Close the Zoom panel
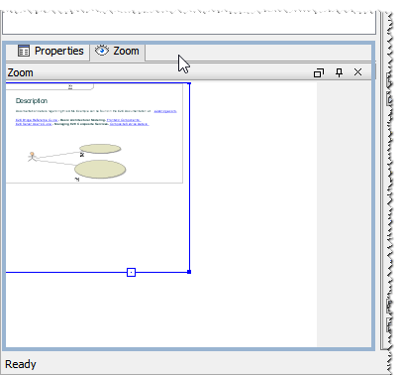Screen dimensions: 402x375 click(x=357, y=72)
